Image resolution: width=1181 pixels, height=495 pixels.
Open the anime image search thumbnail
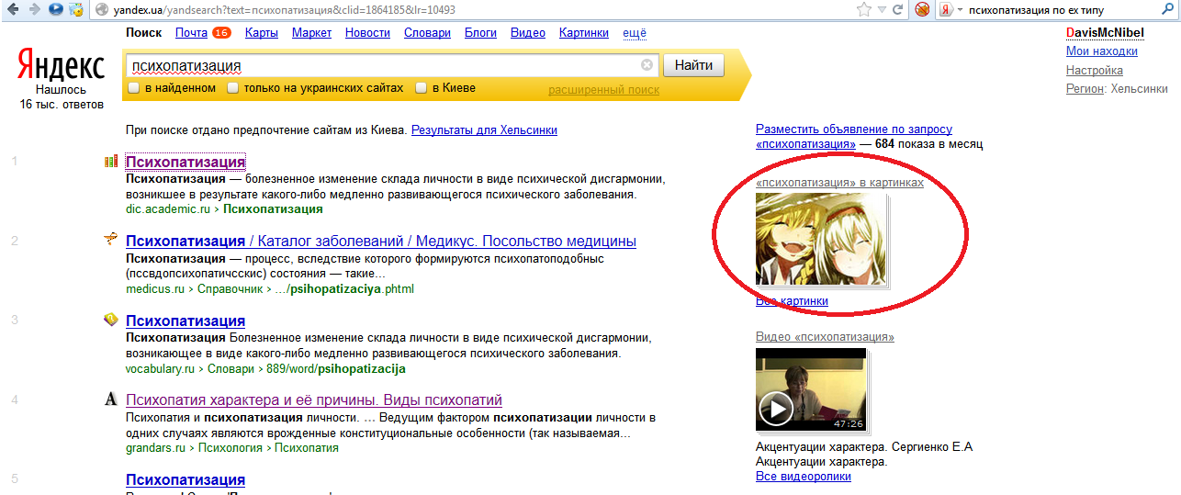click(820, 239)
